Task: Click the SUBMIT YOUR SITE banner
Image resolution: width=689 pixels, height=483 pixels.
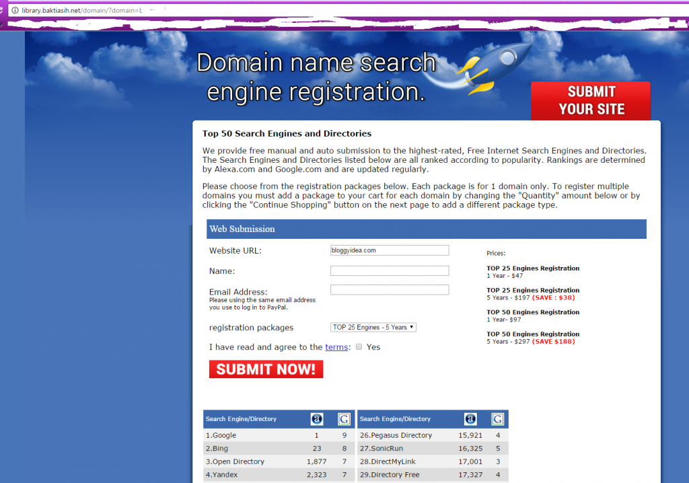Action: point(591,100)
